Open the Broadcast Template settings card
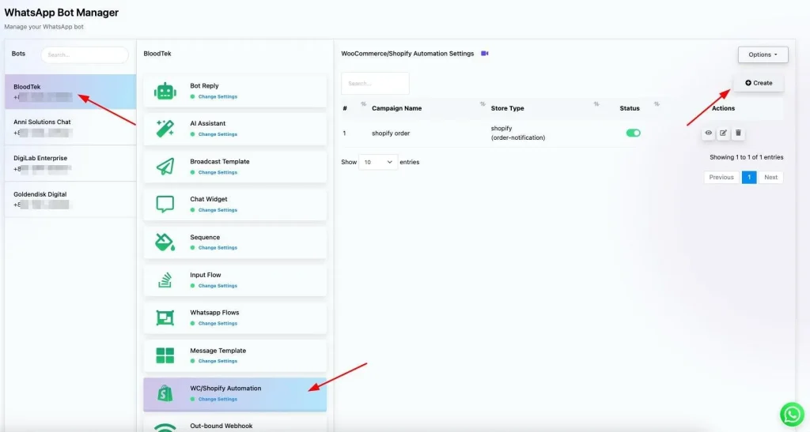Screen dimensions: 810x432 point(235,167)
